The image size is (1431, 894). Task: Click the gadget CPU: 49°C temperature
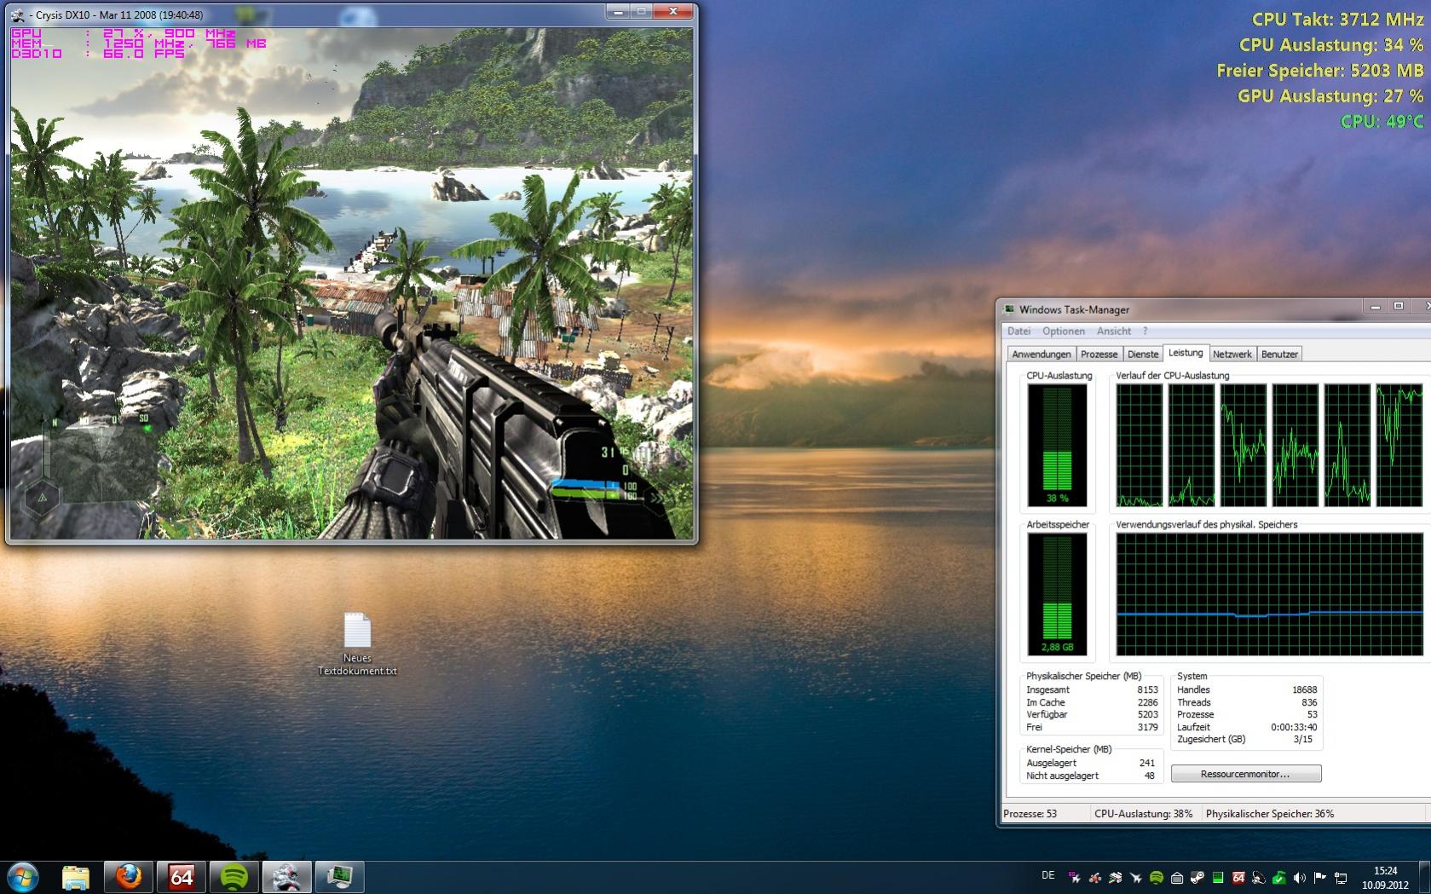(1382, 121)
